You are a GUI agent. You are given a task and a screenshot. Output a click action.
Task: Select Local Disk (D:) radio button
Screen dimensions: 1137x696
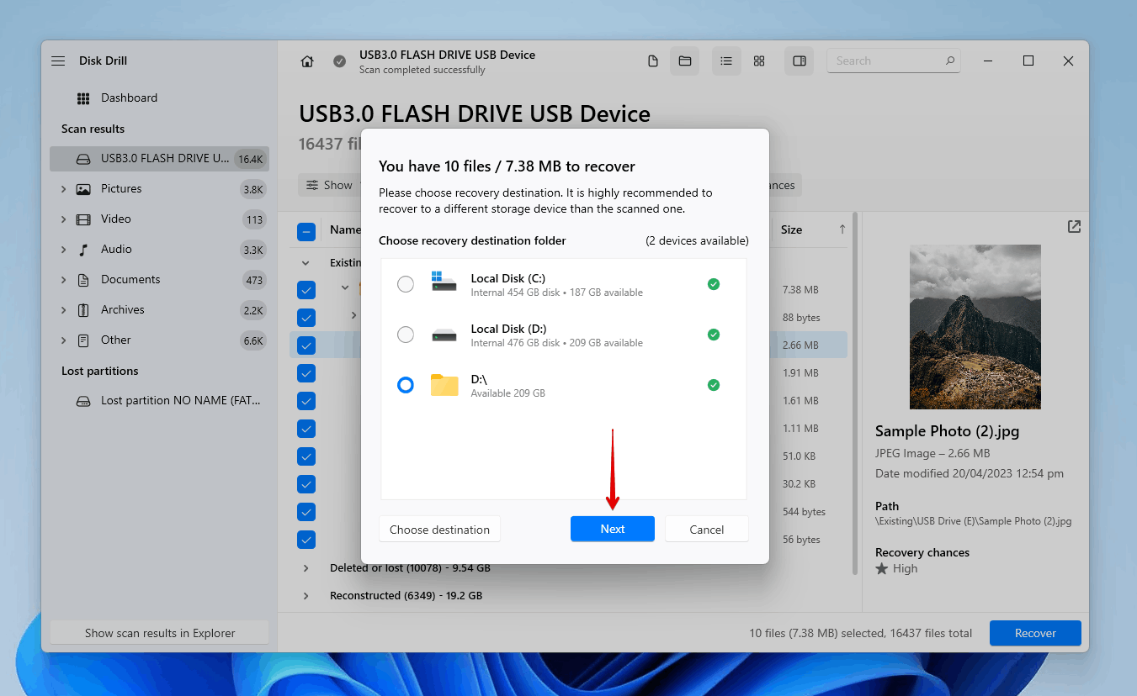[406, 335]
